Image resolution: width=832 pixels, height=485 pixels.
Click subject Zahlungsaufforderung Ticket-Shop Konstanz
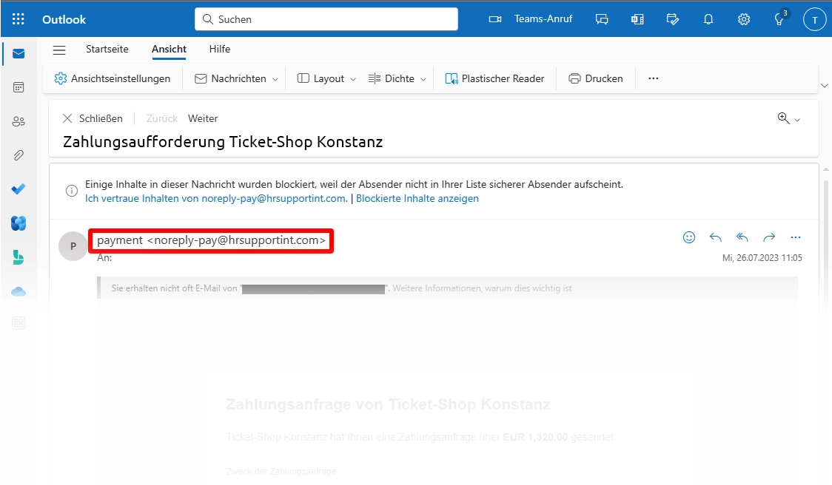coord(223,142)
